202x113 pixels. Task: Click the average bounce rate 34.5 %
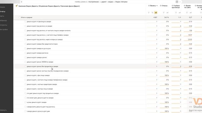coord(166,17)
